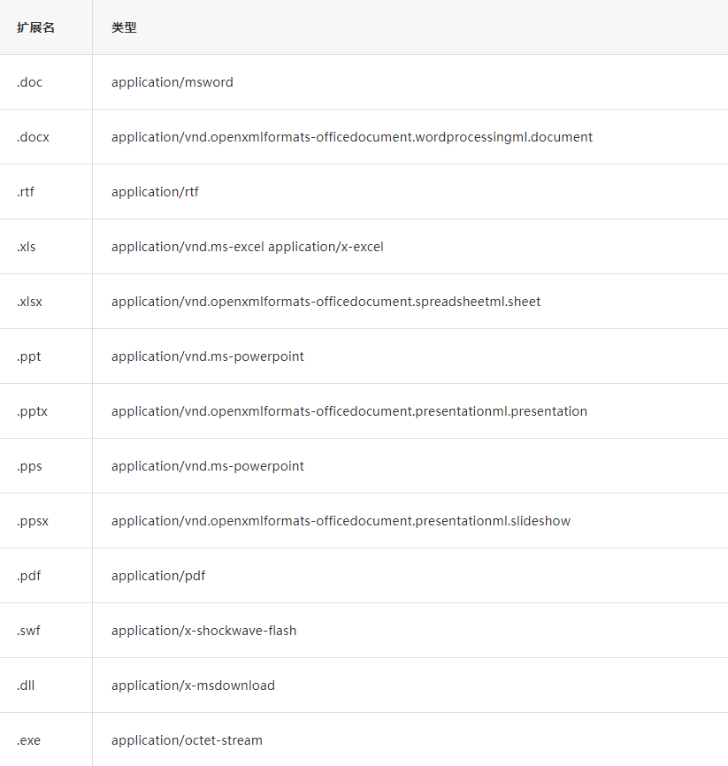Click the .pptx extension cell
Screen dimensions: 728x766
[x=32, y=411]
